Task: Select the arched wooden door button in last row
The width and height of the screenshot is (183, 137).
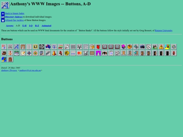Action: pos(10,60)
